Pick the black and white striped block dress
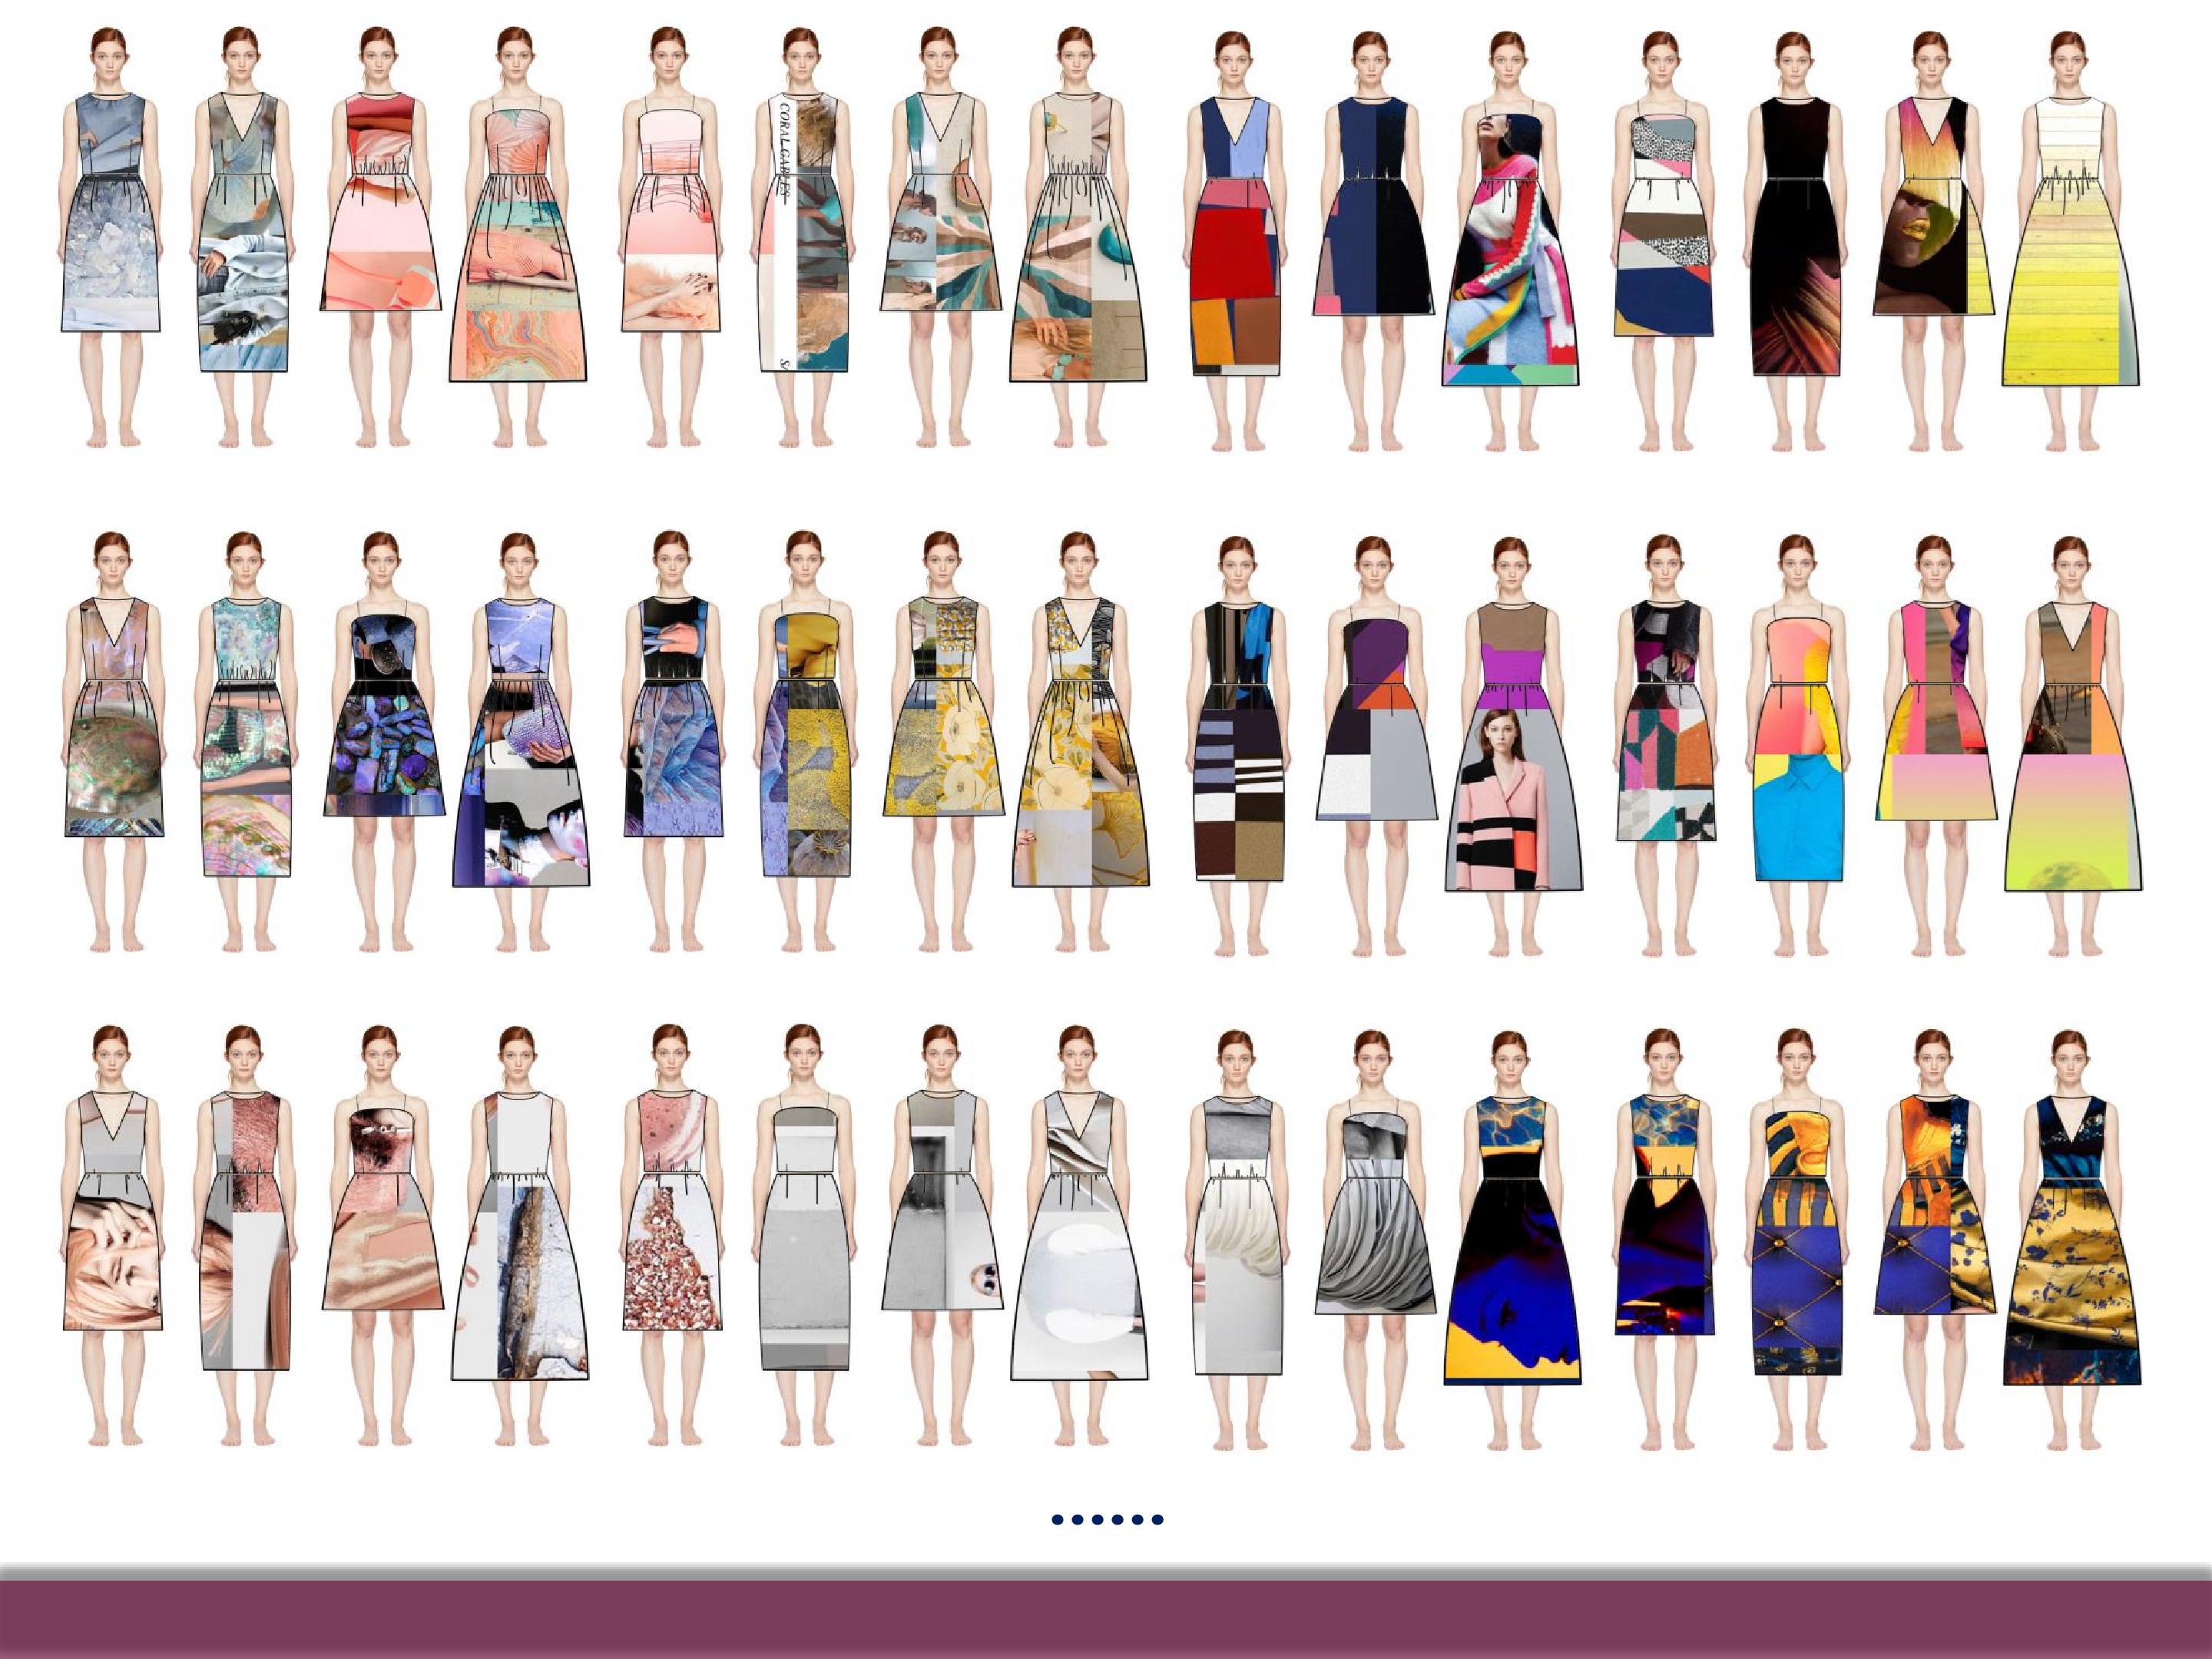 1238,741
